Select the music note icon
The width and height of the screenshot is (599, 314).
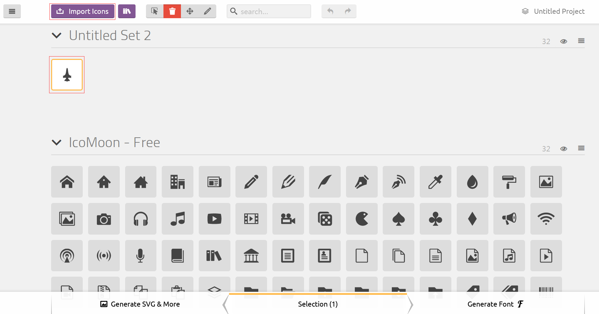[178, 219]
